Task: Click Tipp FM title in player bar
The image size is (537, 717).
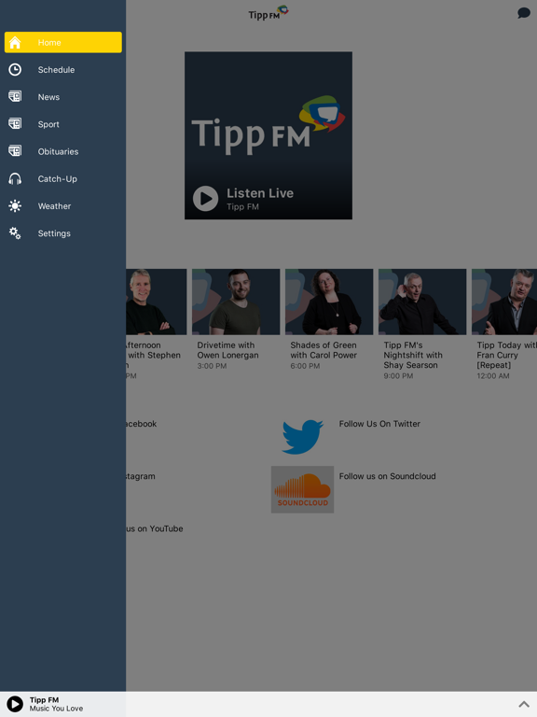Action: coord(44,700)
